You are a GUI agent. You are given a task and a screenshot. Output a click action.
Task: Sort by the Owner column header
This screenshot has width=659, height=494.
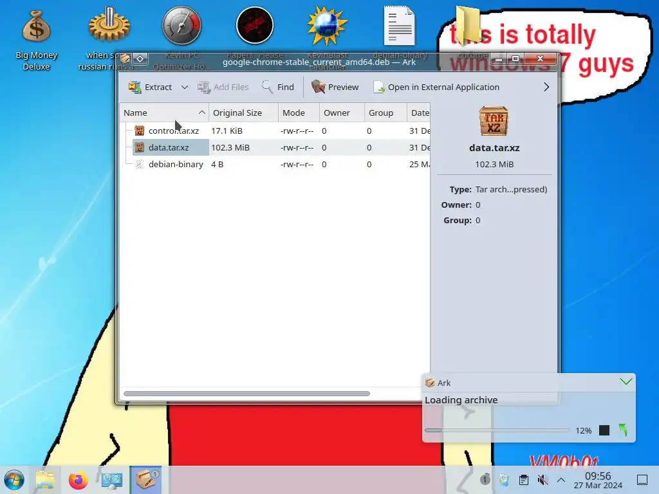point(342,113)
